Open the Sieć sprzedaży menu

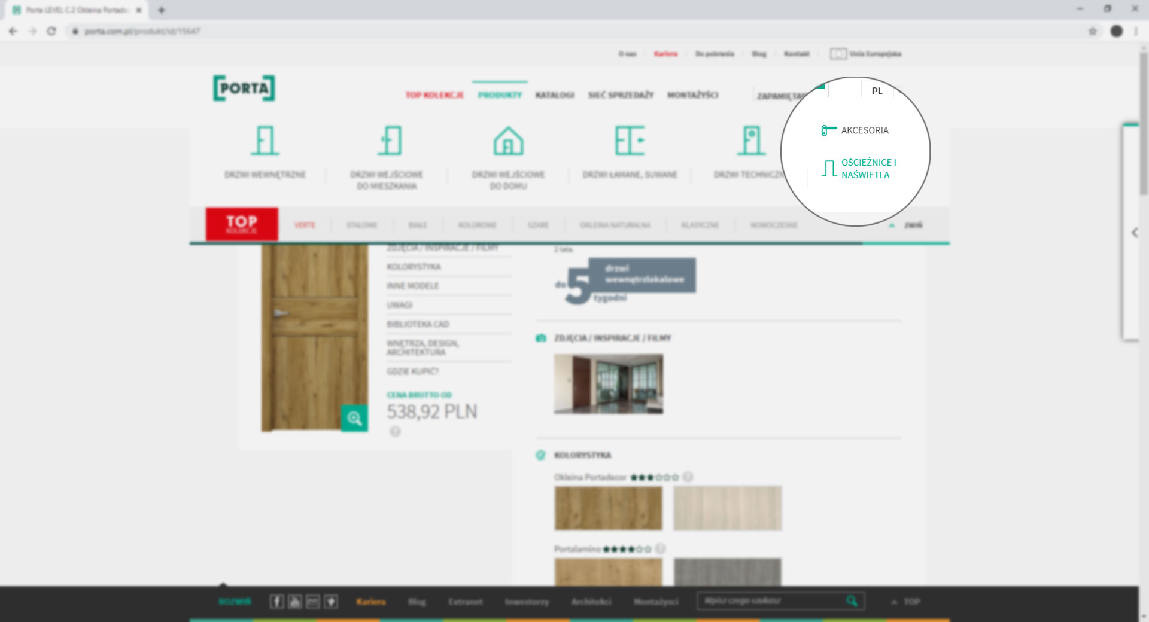[x=621, y=95]
